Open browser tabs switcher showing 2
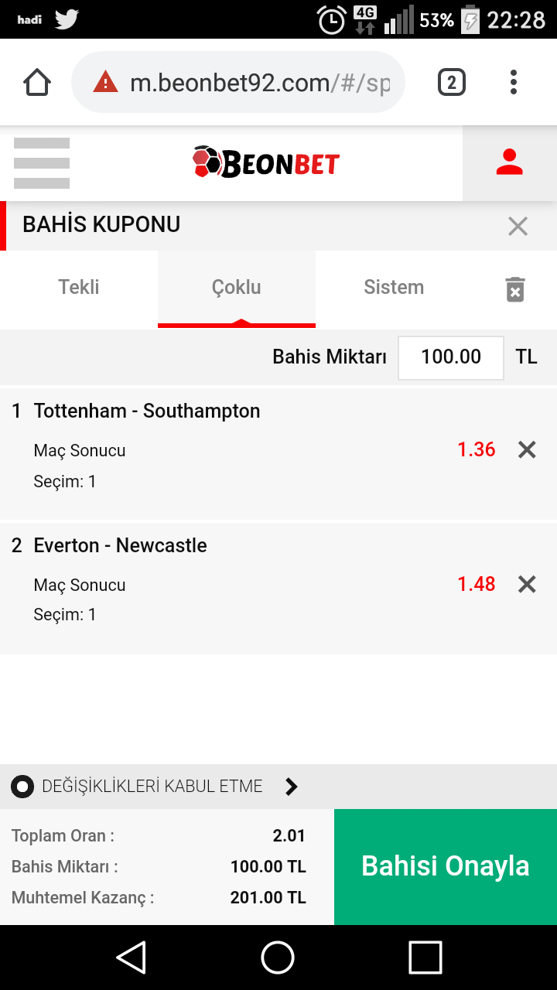Screen dimensions: 557x990 pyautogui.click(x=452, y=82)
